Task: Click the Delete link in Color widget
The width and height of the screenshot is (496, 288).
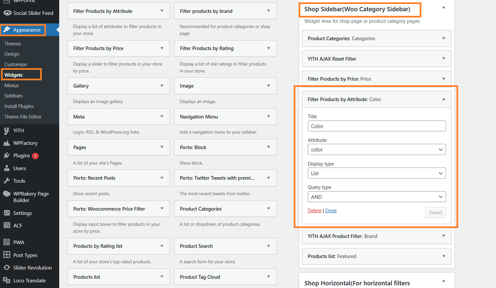Action: (314, 210)
